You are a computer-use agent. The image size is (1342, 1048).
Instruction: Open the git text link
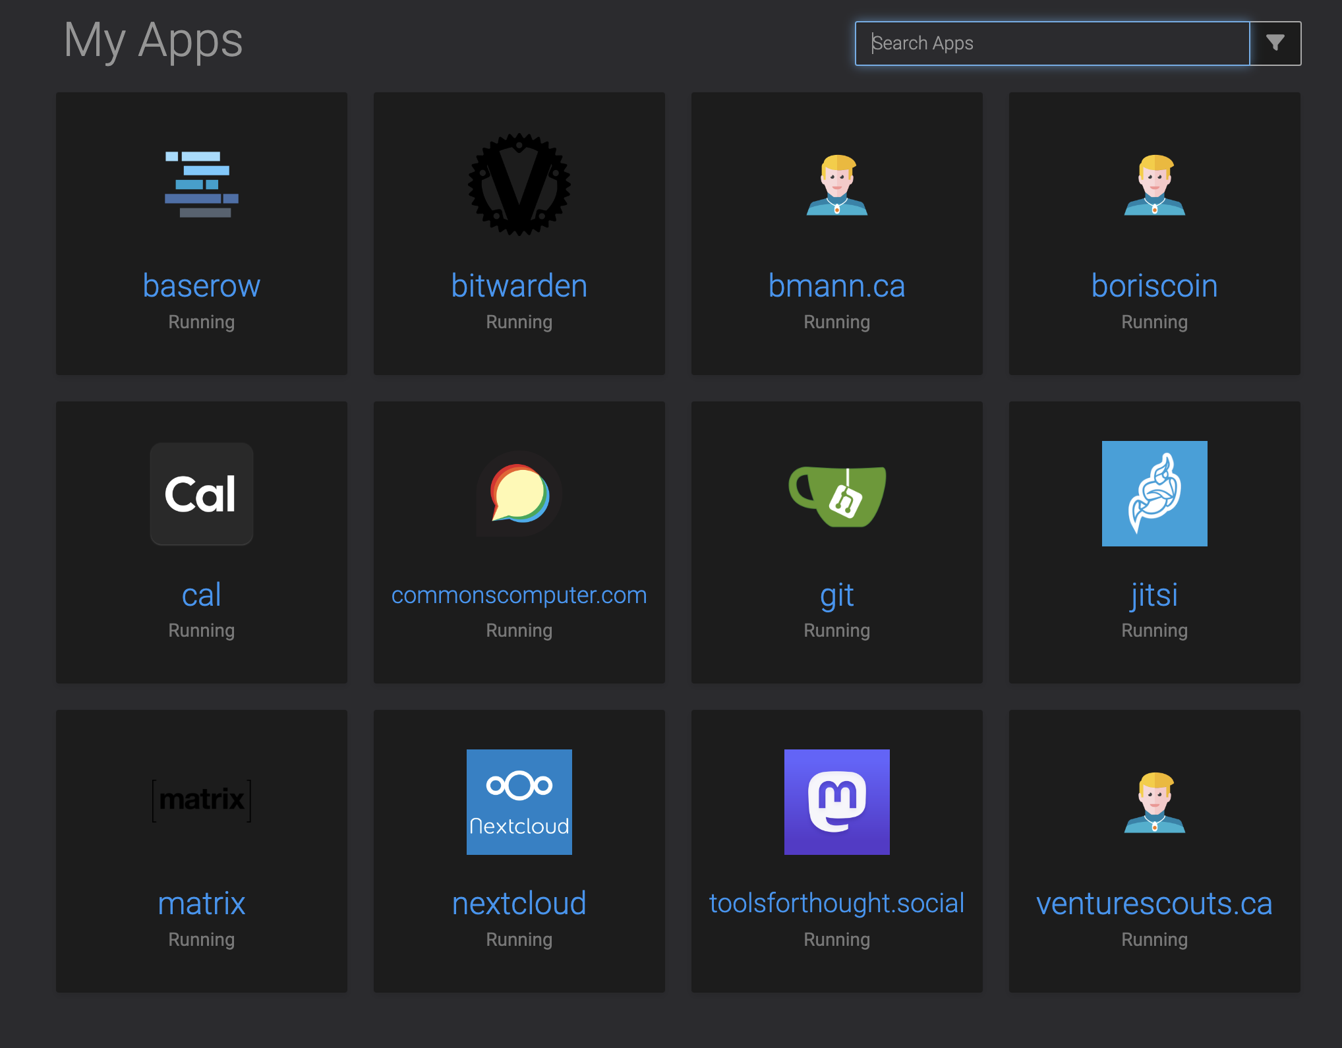point(837,596)
